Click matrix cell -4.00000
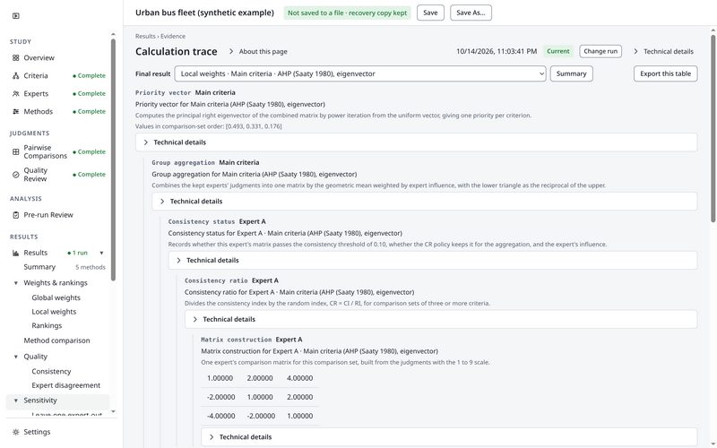 [x=220, y=416]
